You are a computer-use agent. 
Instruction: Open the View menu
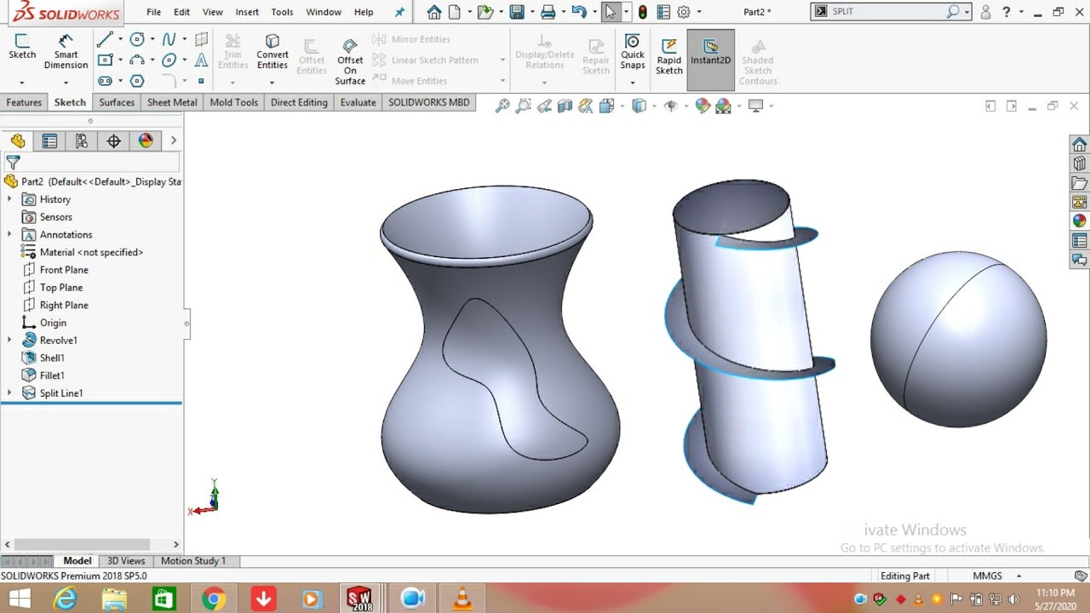(x=213, y=12)
